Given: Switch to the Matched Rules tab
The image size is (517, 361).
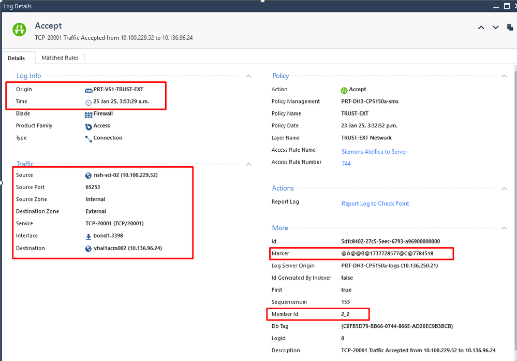Looking at the screenshot, I should (x=60, y=58).
